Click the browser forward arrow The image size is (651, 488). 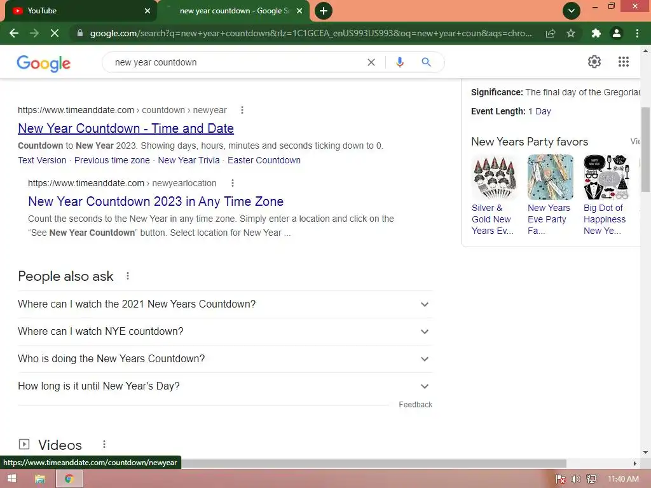(34, 33)
